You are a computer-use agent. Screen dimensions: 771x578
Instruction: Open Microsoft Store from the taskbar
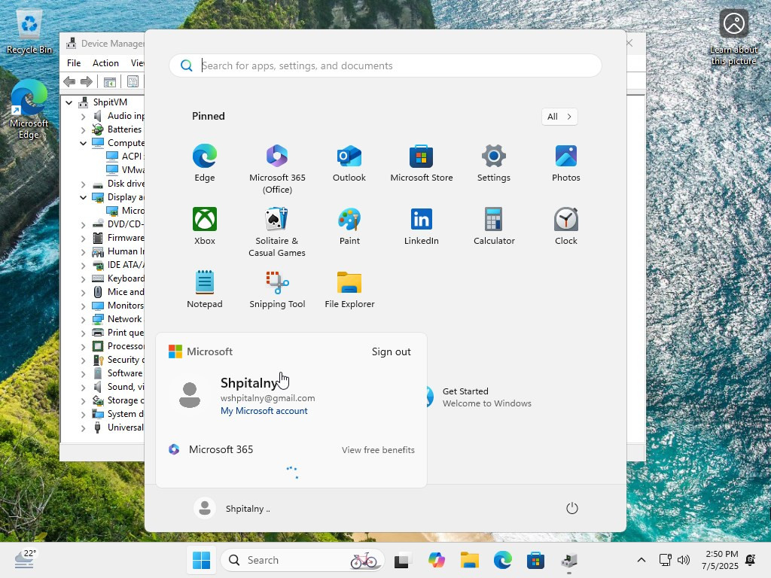pos(535,560)
